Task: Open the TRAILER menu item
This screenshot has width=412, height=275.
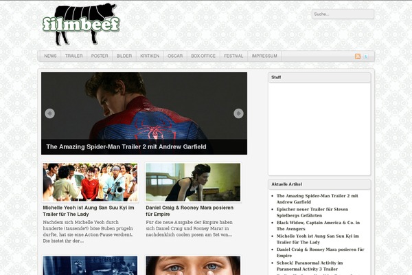Action: click(74, 56)
